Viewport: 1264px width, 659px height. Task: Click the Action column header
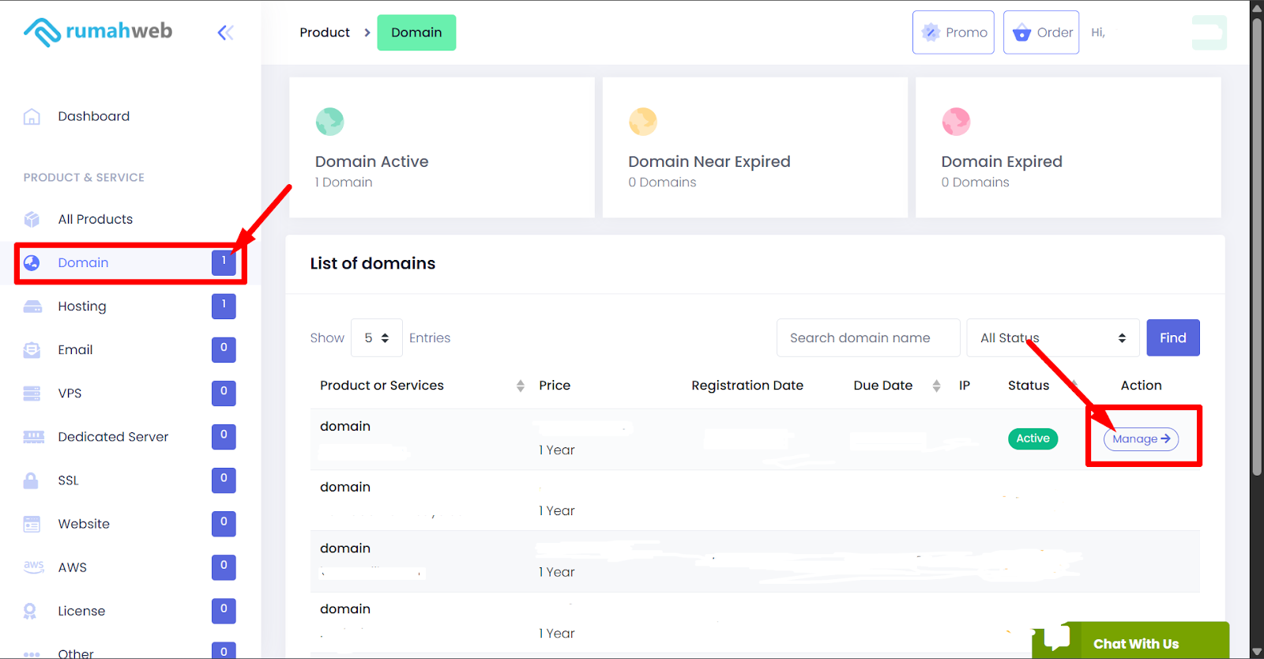point(1141,386)
